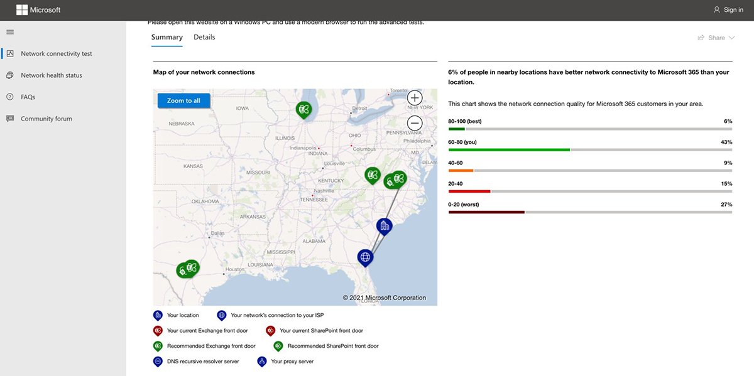The width and height of the screenshot is (754, 376).
Task: Click the Sign in account icon
Action: [x=716, y=9]
